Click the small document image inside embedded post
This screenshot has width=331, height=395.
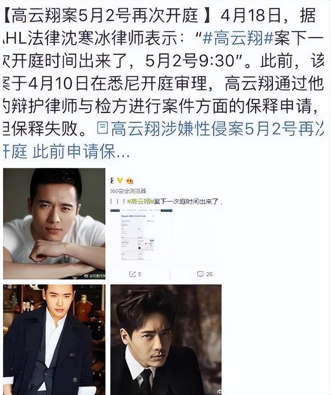point(147,235)
